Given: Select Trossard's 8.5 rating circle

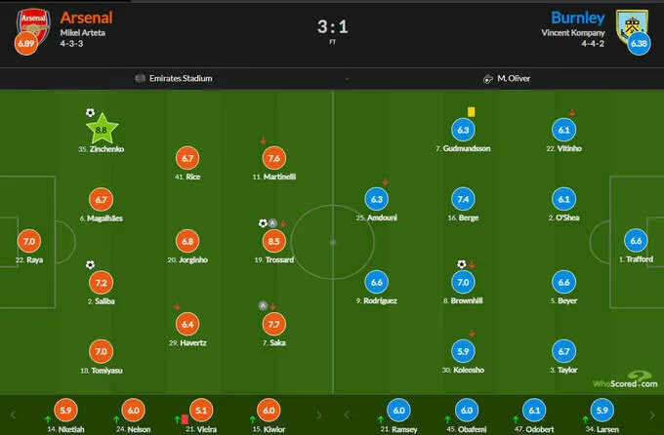Looking at the screenshot, I should click(272, 240).
